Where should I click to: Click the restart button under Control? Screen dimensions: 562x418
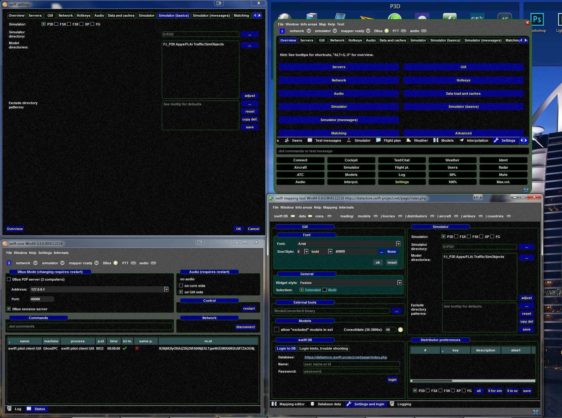[x=249, y=308]
